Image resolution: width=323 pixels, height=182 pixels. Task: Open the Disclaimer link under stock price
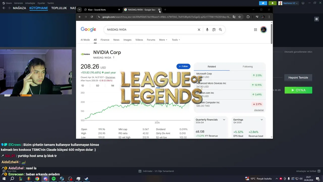(x=110, y=77)
